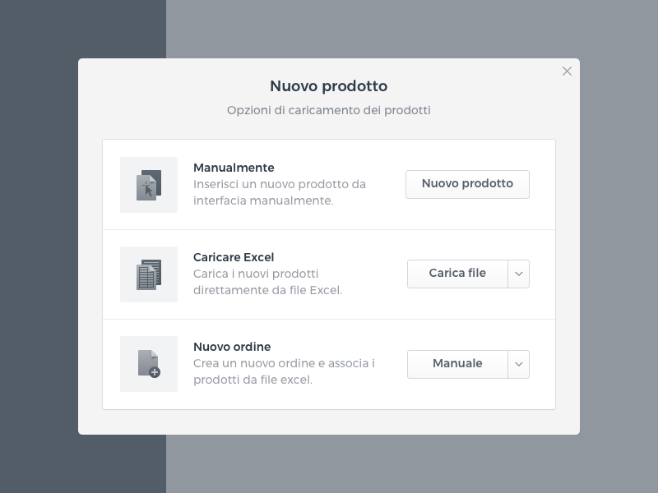Click the empty dialog area below the options list
658x493 pixels.
pos(329,422)
